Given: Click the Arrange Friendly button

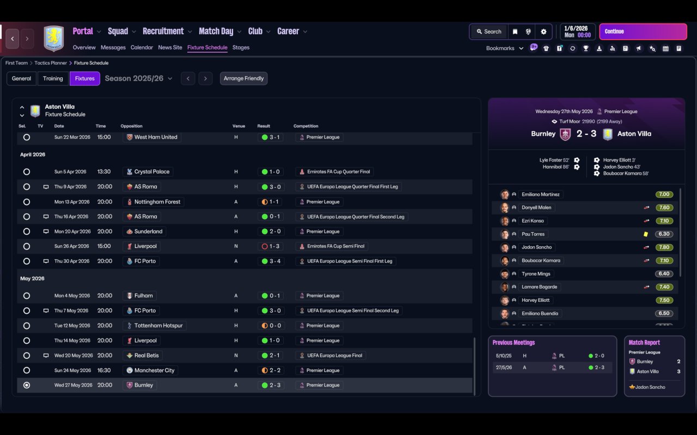Looking at the screenshot, I should point(243,78).
